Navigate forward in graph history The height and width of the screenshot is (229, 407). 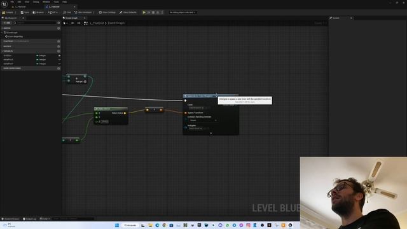(79, 23)
